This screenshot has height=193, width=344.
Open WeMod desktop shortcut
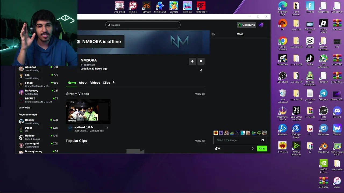tap(337, 130)
